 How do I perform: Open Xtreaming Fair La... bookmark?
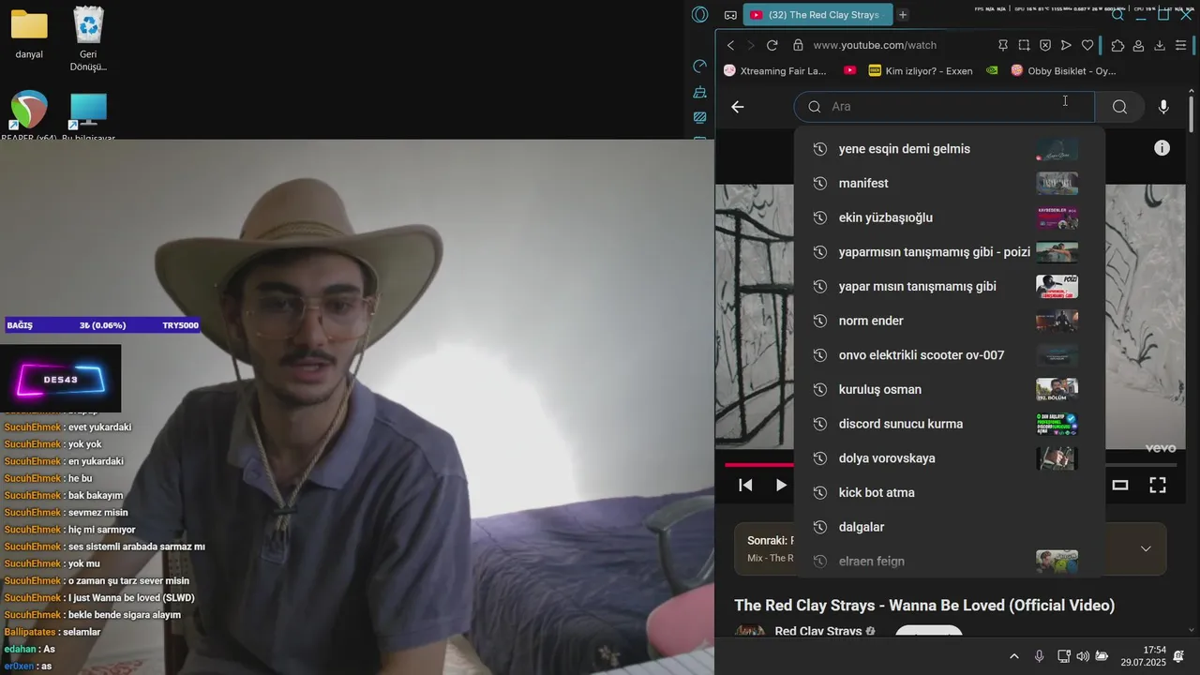pyautogui.click(x=775, y=70)
